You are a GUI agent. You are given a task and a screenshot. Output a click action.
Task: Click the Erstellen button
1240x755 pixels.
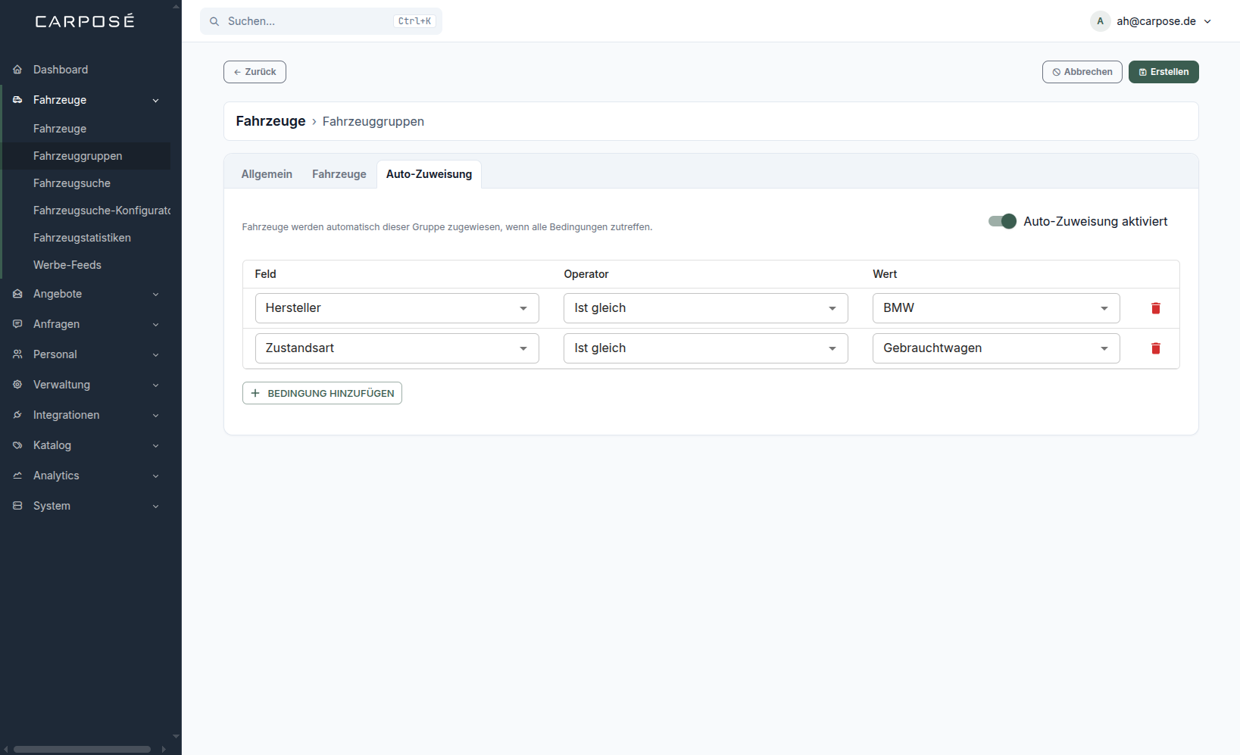coord(1163,72)
